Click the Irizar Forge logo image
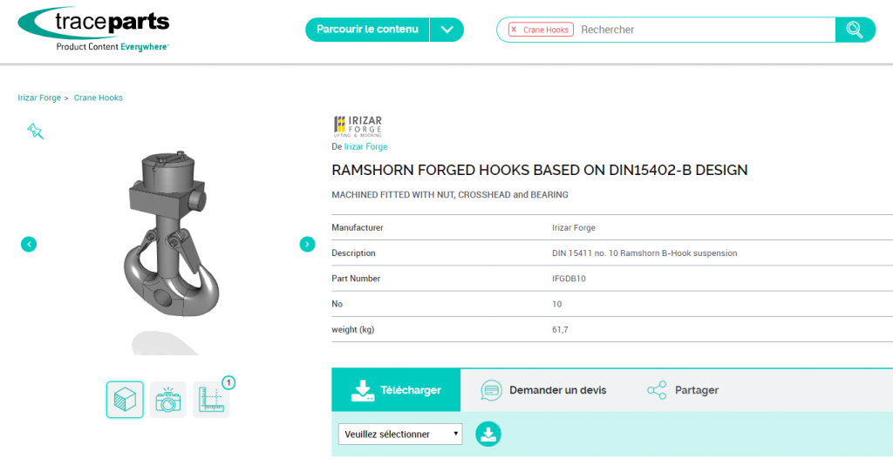This screenshot has height=465, width=893. click(x=358, y=126)
